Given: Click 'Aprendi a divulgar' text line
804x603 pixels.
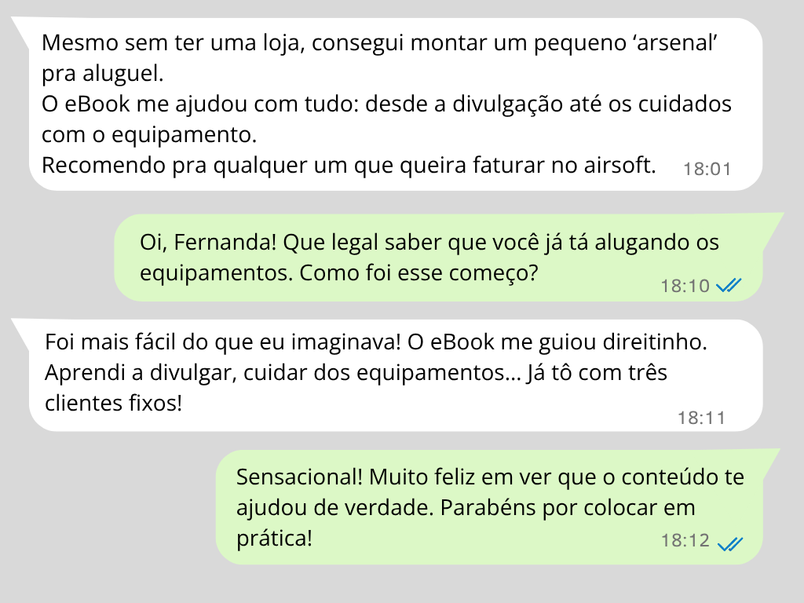Looking at the screenshot, I should (x=356, y=373).
